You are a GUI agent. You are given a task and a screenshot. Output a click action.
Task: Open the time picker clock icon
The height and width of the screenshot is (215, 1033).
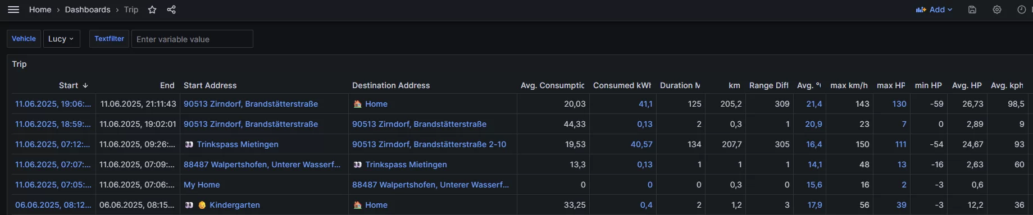click(x=1022, y=10)
